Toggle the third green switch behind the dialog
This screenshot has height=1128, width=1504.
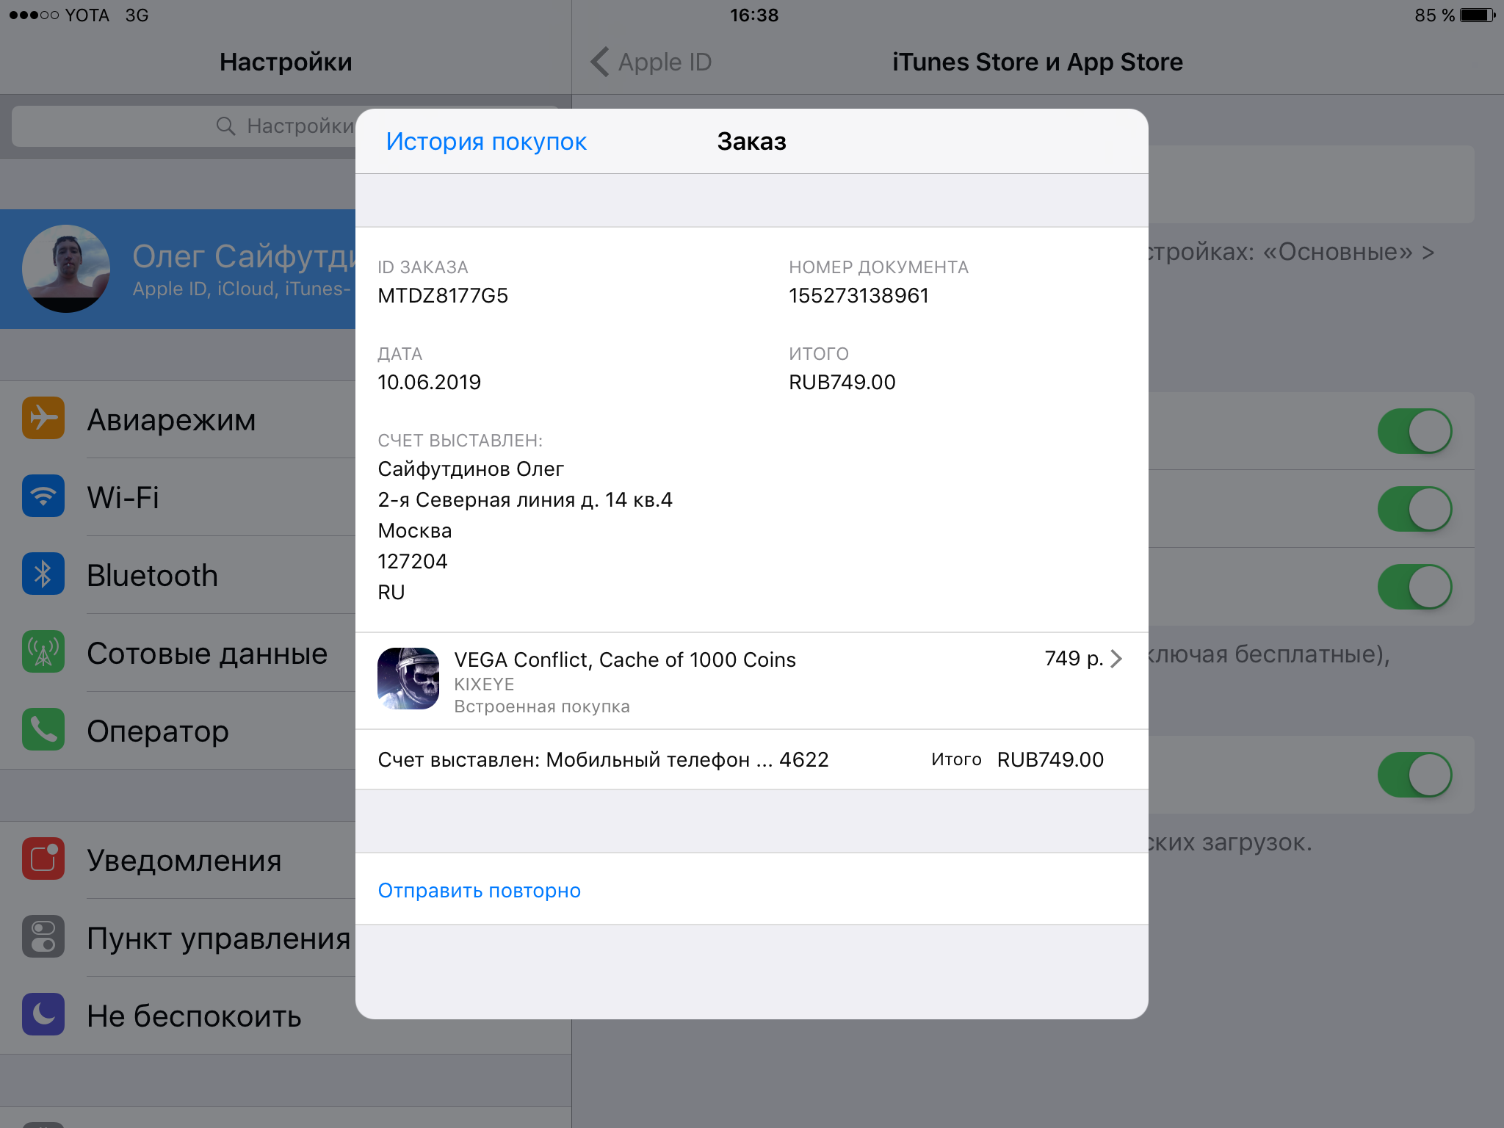1414,587
